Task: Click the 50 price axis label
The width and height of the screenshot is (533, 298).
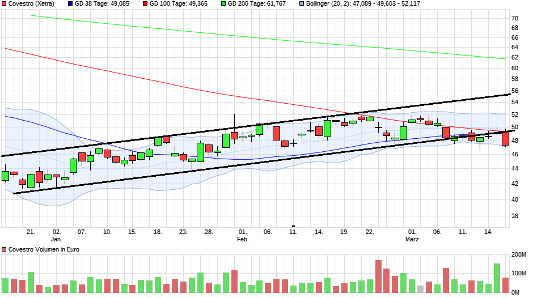Action: (515, 127)
